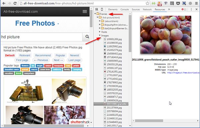Open the Chrome menu hamburger icon
Screen dimensions: 200x128
196,3
